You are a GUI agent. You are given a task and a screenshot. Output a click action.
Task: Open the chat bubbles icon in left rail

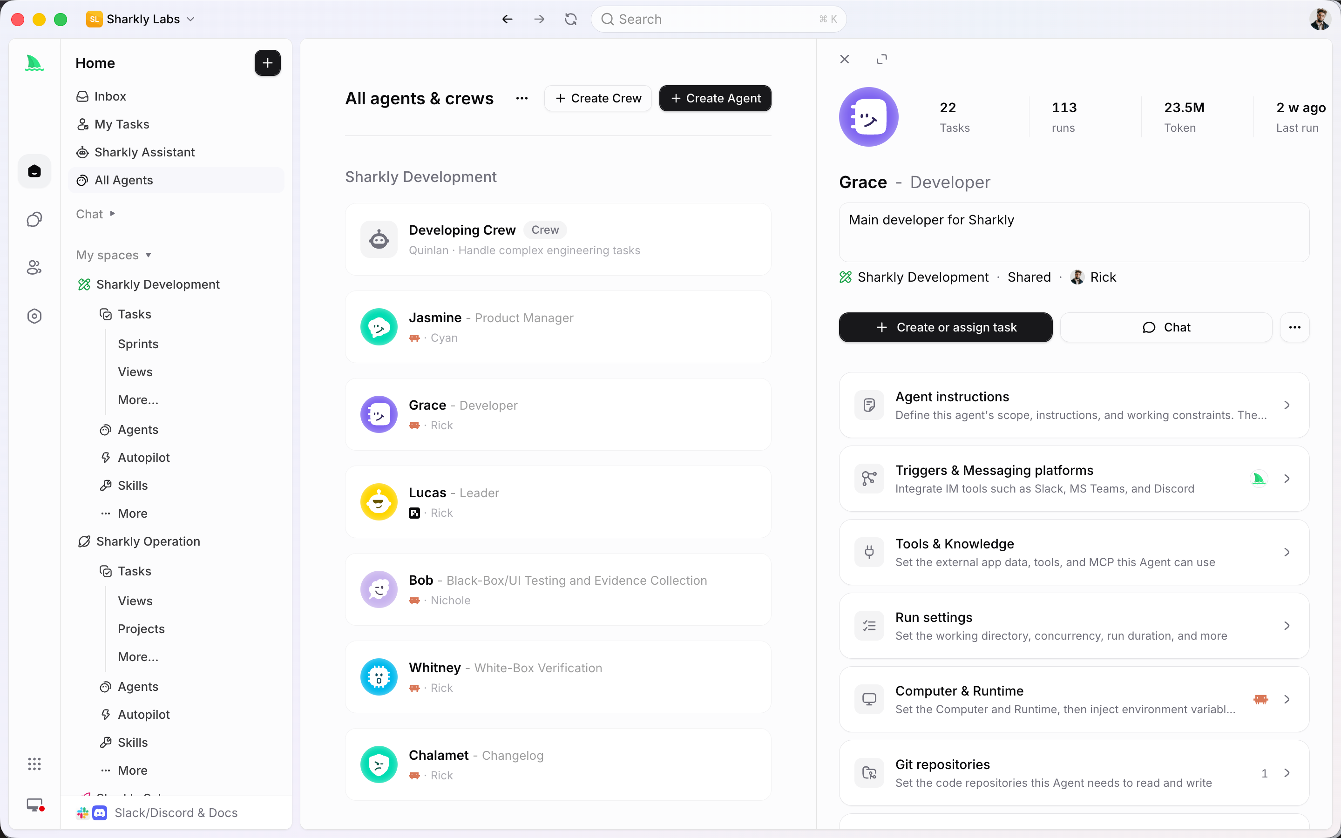(x=34, y=219)
